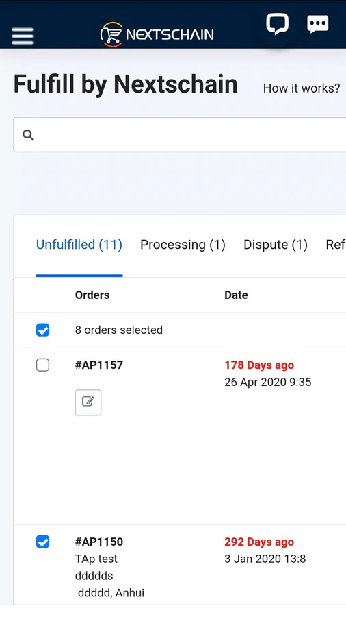Uncheck the 8 orders selected checkbox
The image size is (346, 617).
[x=43, y=330]
